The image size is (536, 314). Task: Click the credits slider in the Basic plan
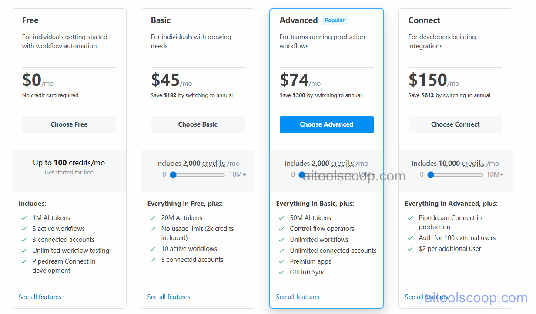198,174
